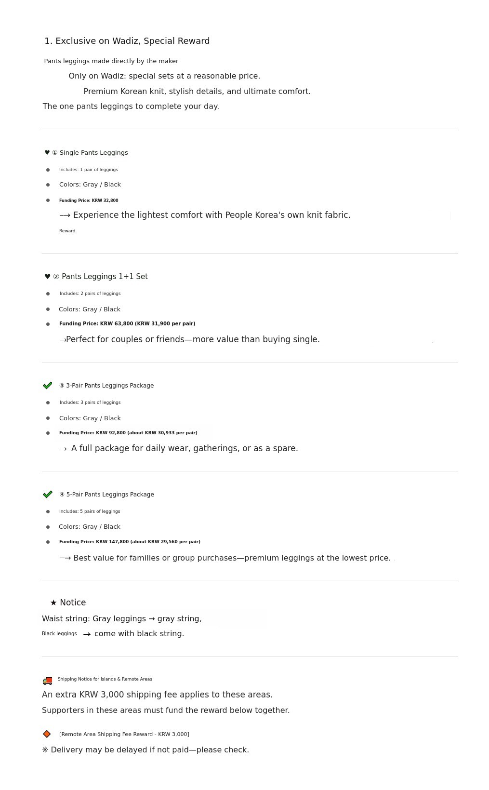Click the "Includes: 5 pairs of leggings" item
The image size is (489, 790).
point(90,511)
